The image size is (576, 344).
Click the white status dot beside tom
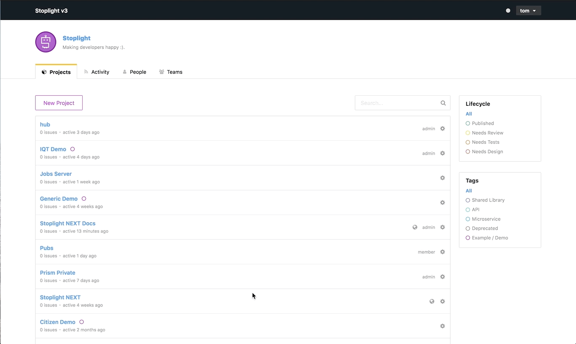508,11
